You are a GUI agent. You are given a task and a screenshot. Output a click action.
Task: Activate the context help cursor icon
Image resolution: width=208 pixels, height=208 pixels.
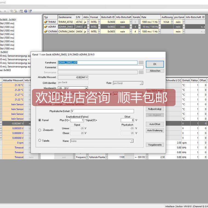30,11
